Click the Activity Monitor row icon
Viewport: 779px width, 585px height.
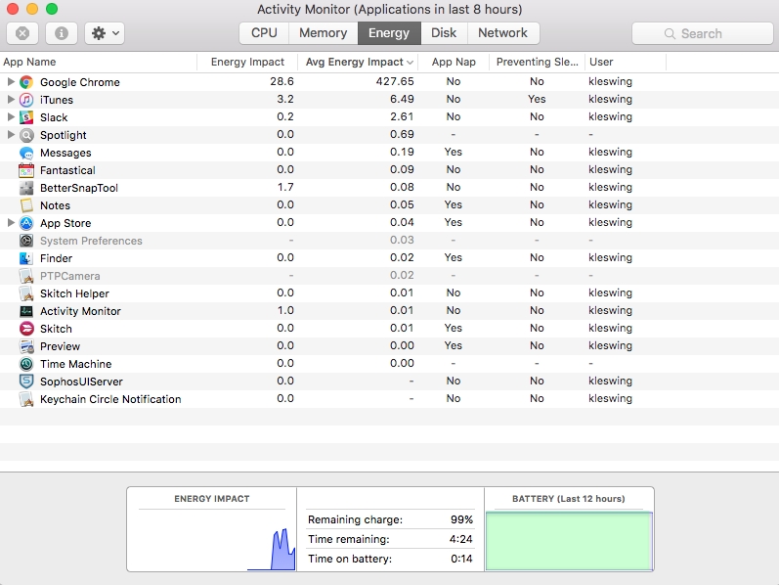(x=26, y=311)
